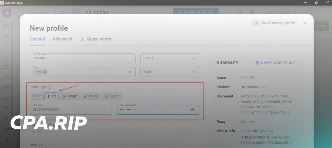Viewport: 332px width, 148px height.
Task: Open the team users icon in sidebar
Action: [x=6, y=78]
